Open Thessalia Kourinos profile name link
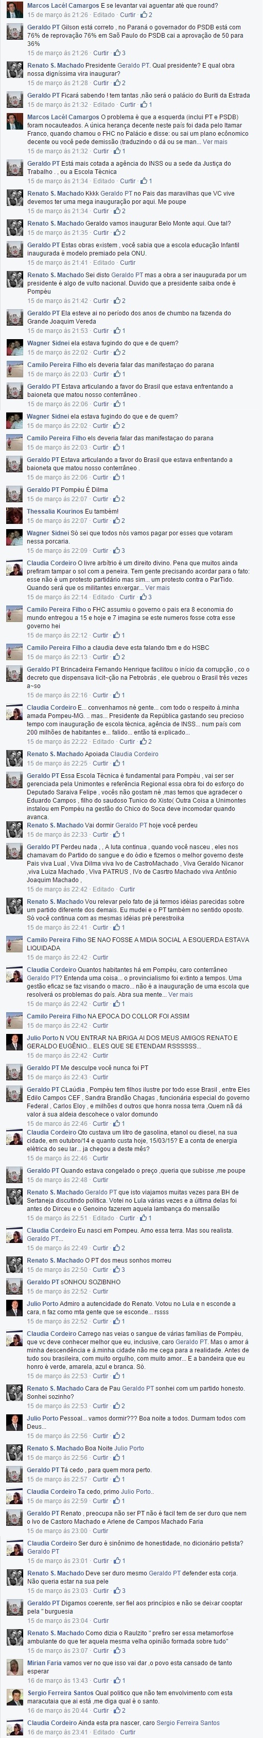 (55, 512)
